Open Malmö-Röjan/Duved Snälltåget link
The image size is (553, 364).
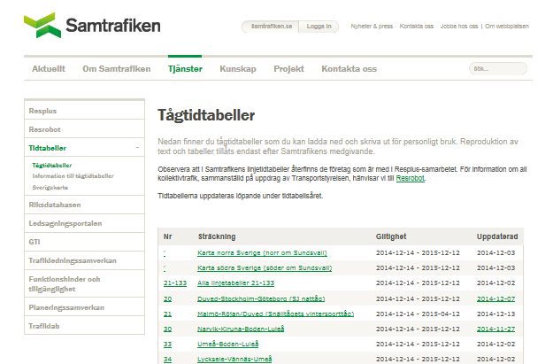coord(275,314)
